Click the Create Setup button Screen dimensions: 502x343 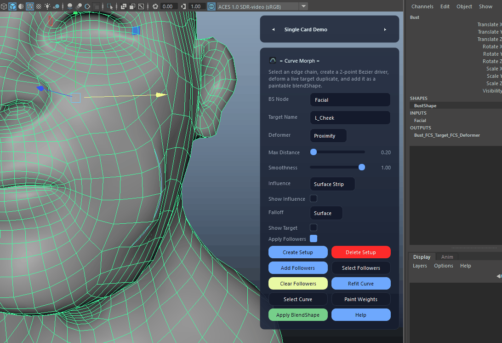[298, 252]
